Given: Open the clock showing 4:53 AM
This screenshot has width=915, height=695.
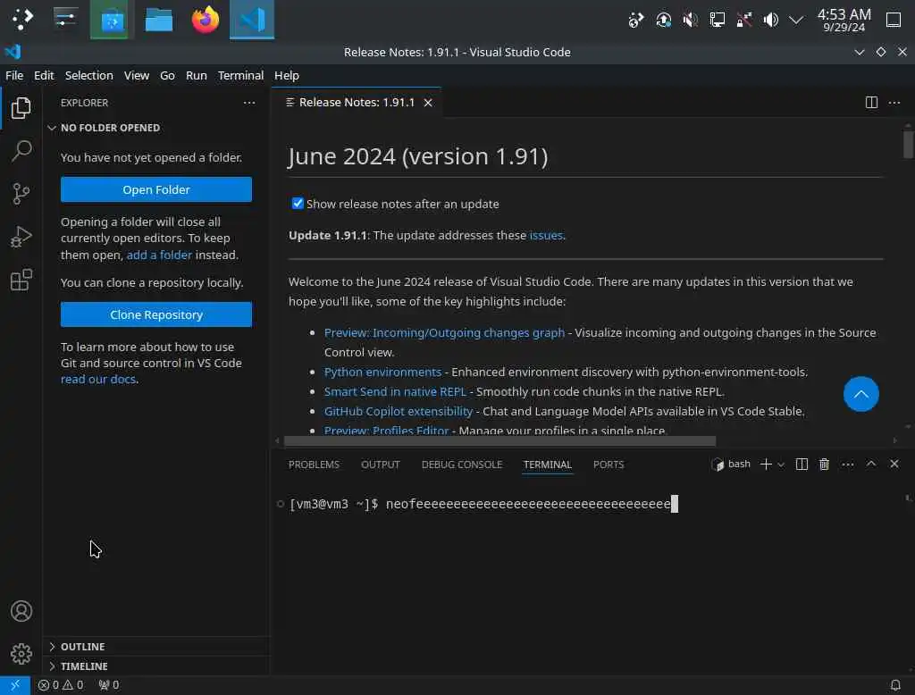Looking at the screenshot, I should (844, 20).
